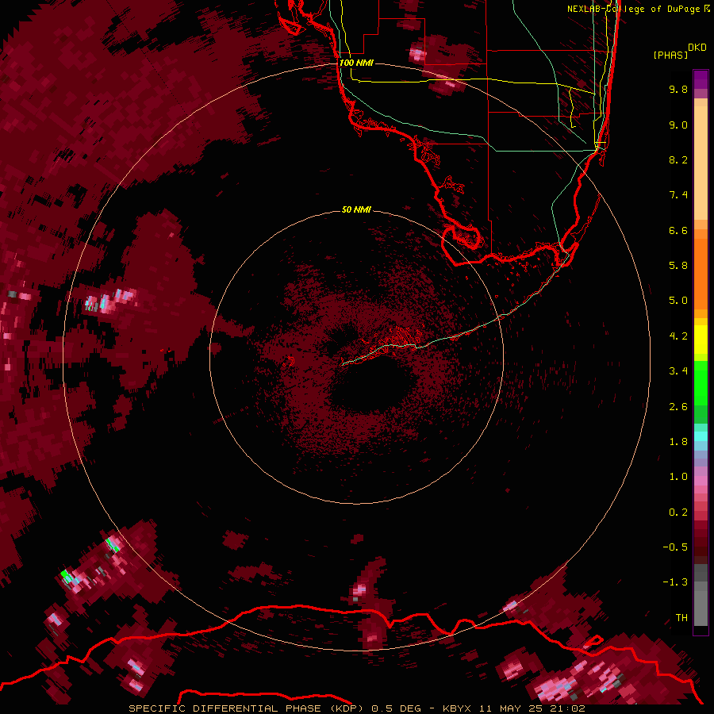Click the 'KBYX 11 MAY 25 21:02' timestamp text
The image size is (714, 714).
(513, 708)
